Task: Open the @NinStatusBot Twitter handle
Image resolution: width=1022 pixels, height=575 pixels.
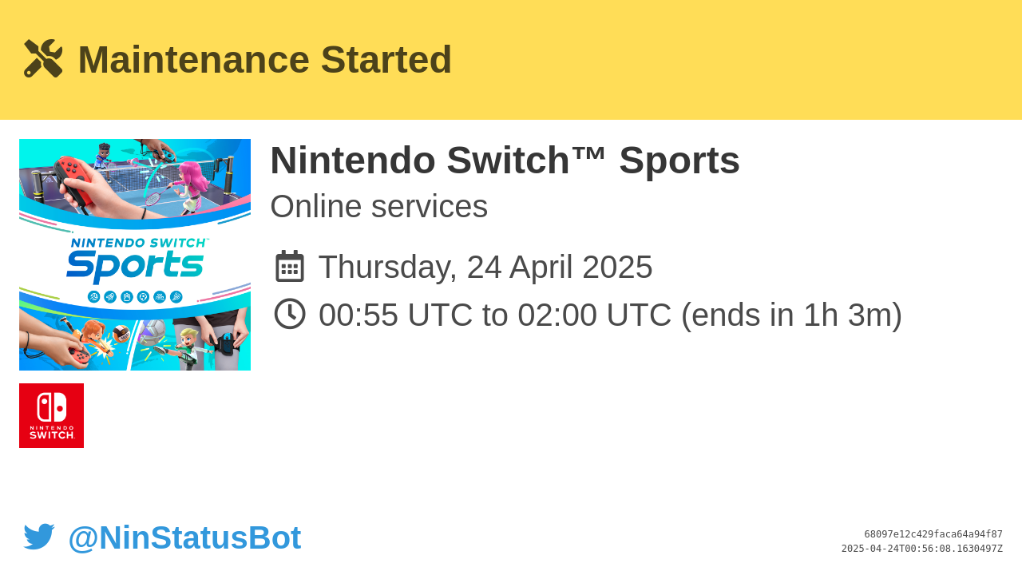Action: pos(184,537)
